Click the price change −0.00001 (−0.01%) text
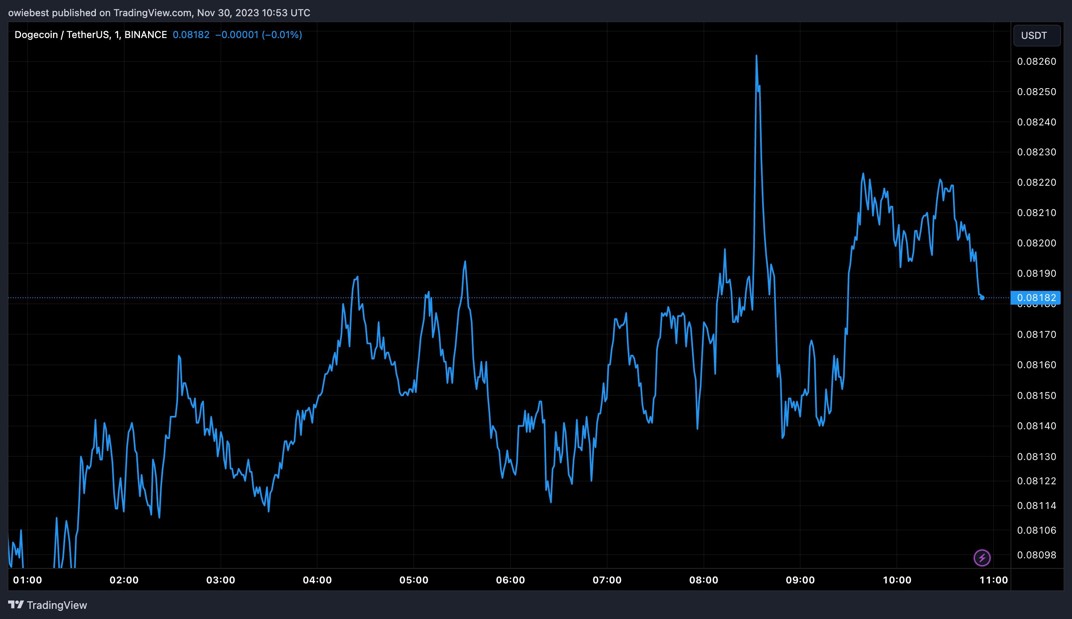Image resolution: width=1072 pixels, height=619 pixels. click(x=258, y=35)
